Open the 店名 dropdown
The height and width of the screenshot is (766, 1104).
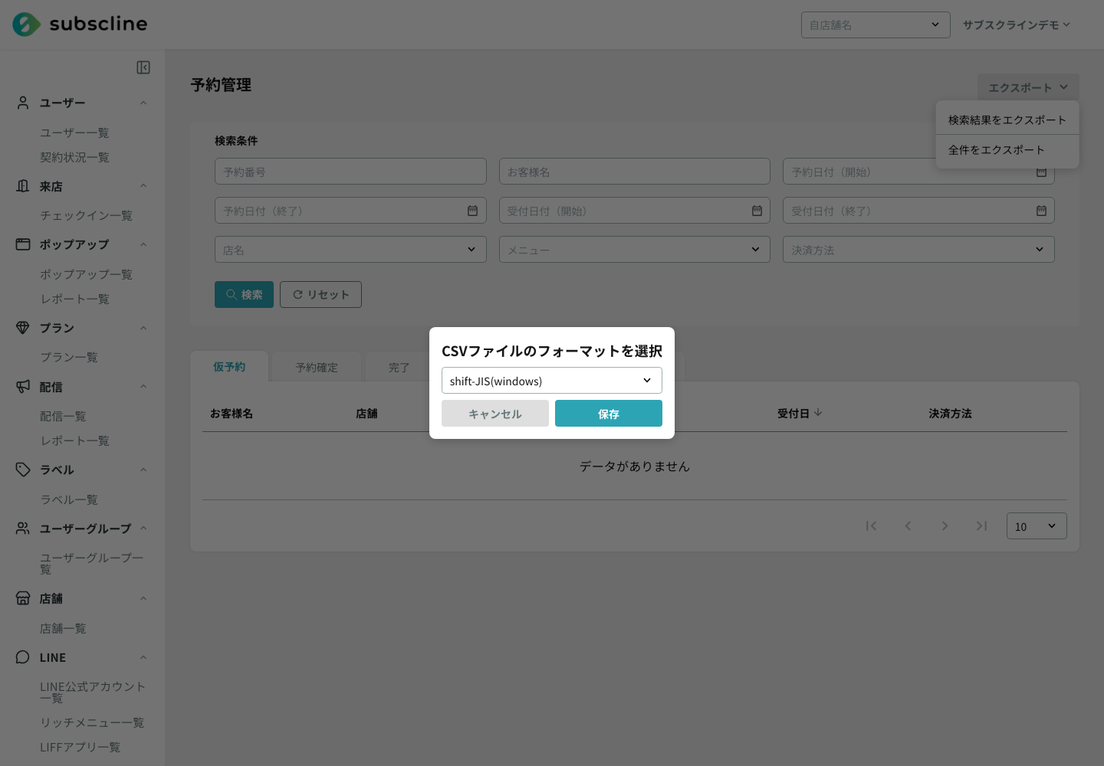pyautogui.click(x=350, y=250)
